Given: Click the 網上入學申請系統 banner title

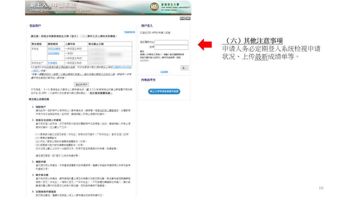Looking at the screenshot, I should click(53, 5).
